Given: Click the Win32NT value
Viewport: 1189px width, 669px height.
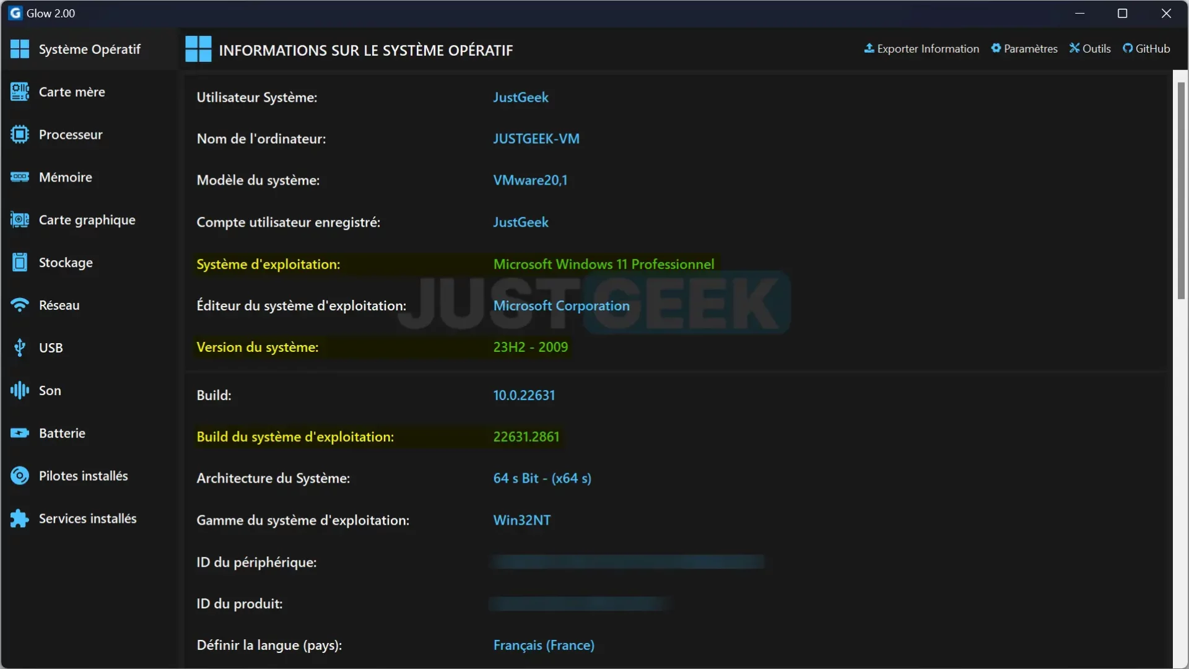Looking at the screenshot, I should 521,520.
